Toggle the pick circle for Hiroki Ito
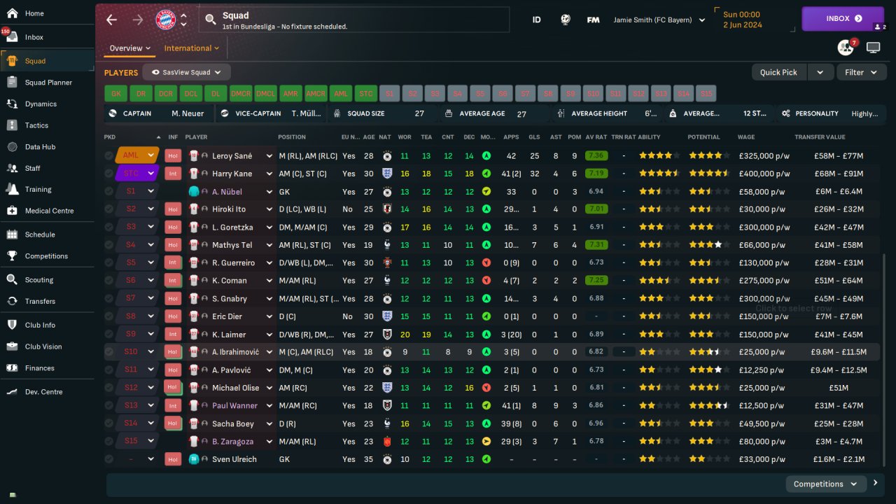Image resolution: width=896 pixels, height=504 pixels. point(109,209)
